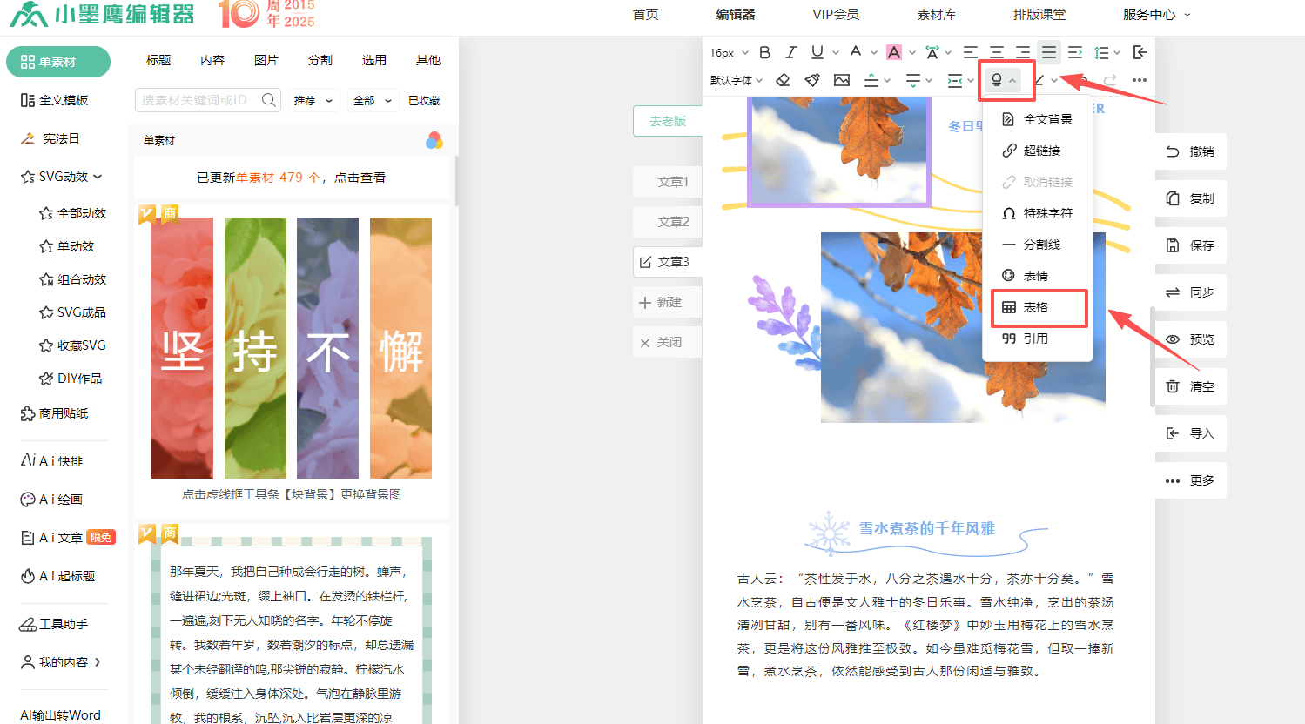This screenshot has height=724, width=1305.
Task: Toggle justify alignment button
Action: (1048, 53)
